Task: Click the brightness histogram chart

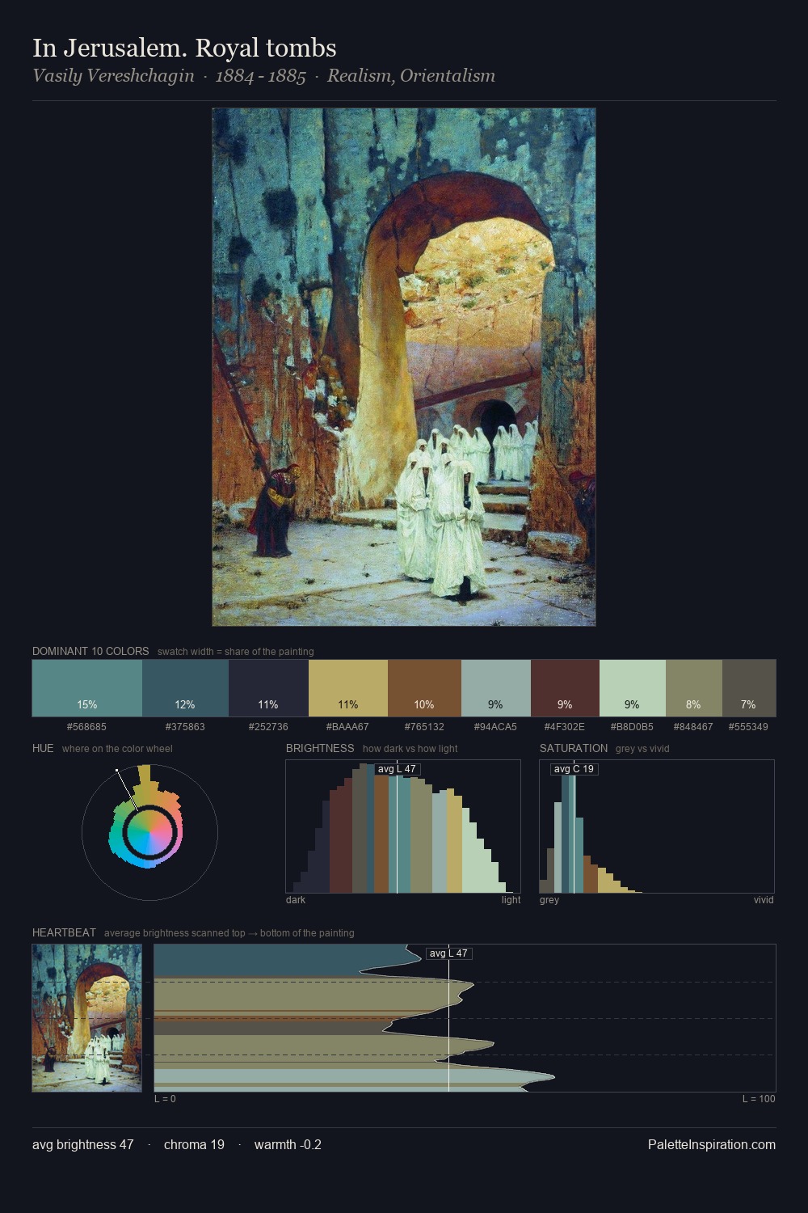Action: tap(403, 826)
